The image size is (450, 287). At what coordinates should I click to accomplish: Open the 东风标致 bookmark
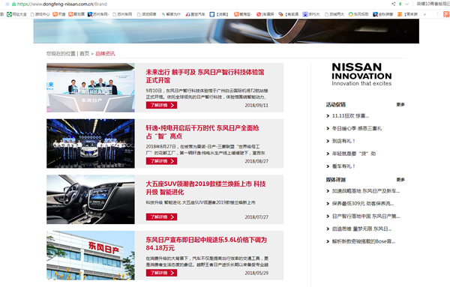358,14
